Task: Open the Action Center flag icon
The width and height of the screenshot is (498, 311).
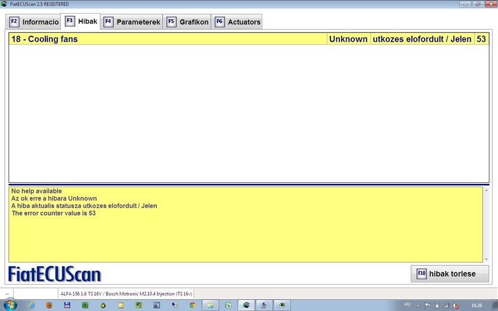Action: click(x=428, y=305)
